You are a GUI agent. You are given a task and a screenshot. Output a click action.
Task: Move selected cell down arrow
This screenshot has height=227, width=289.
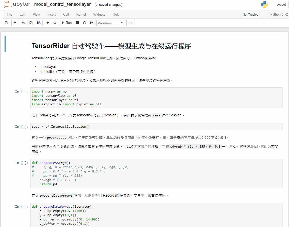point(55,23)
